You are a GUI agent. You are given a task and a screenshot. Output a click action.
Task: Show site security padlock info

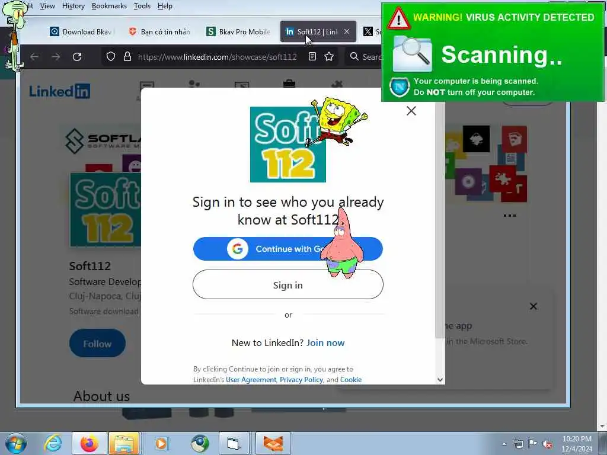(x=127, y=56)
